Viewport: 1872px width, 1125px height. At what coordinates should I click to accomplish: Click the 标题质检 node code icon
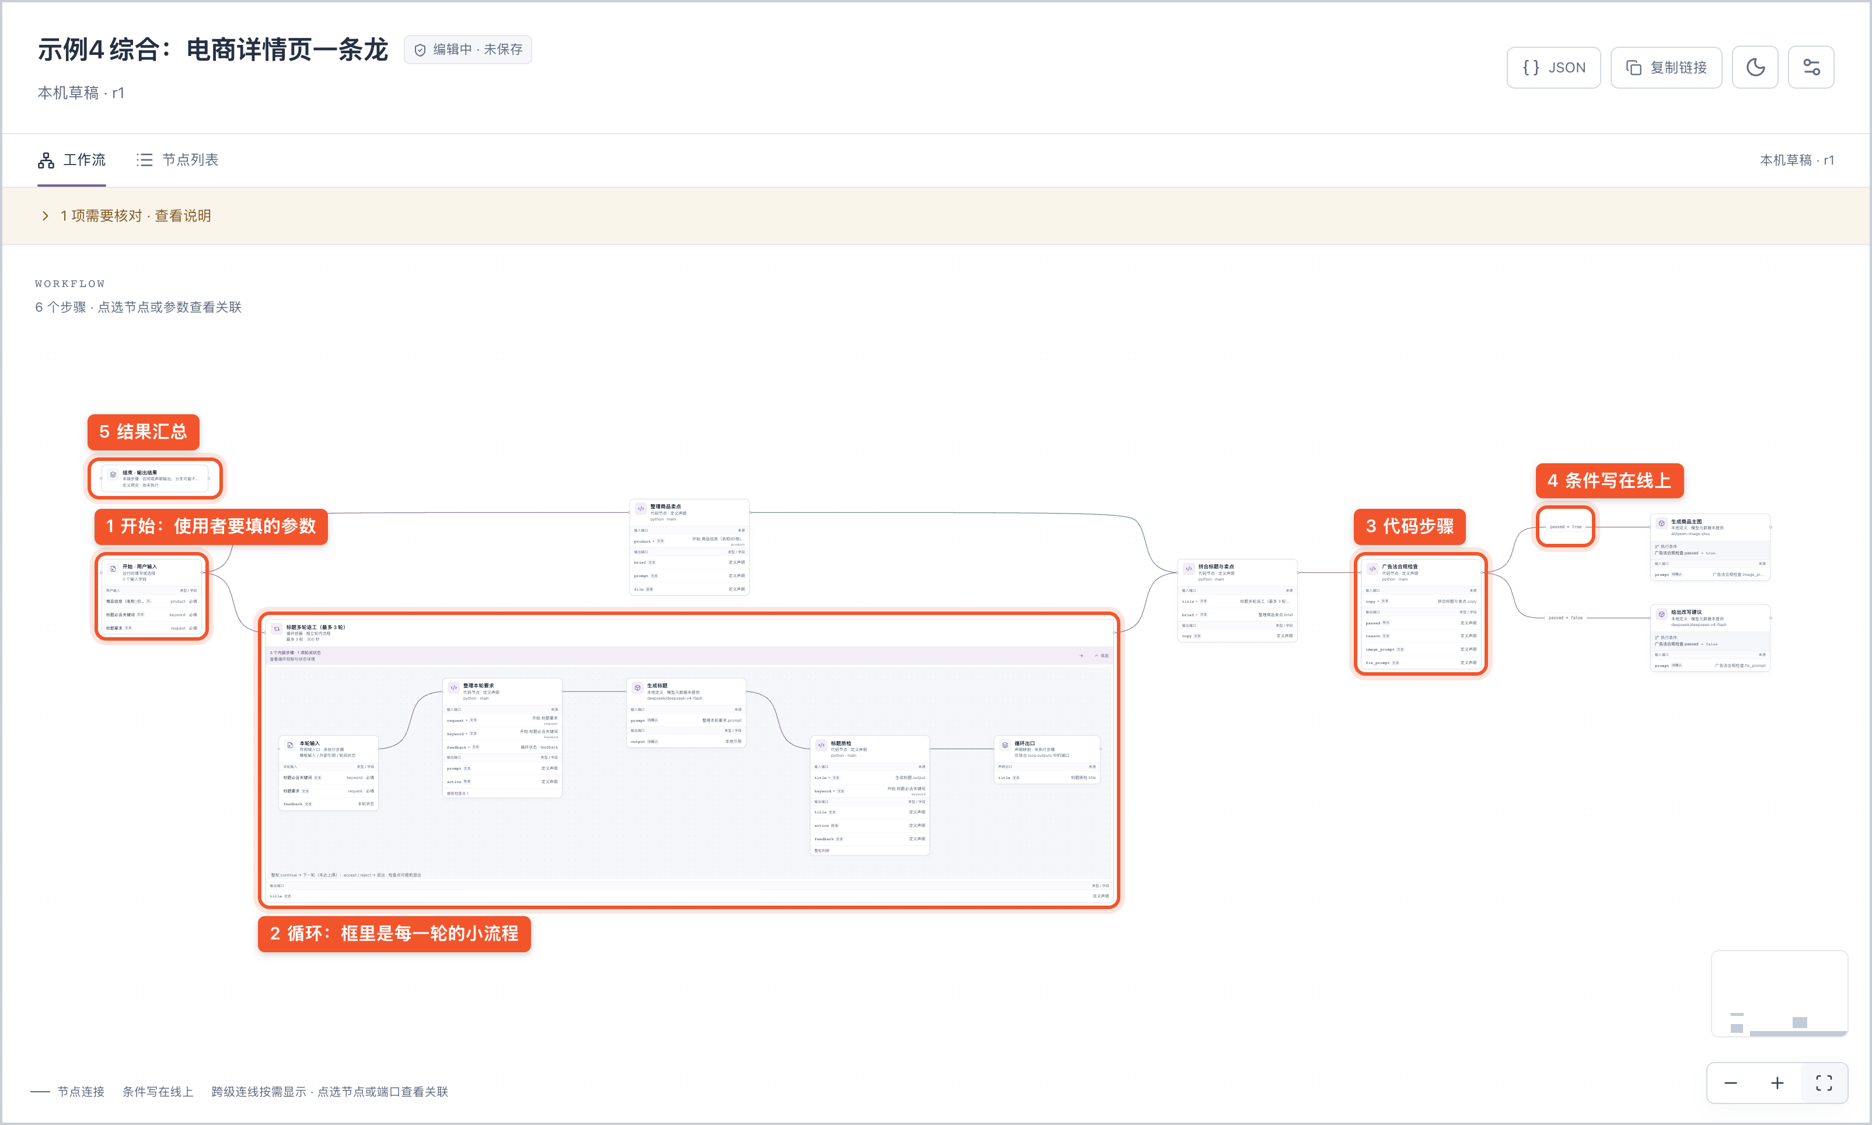click(821, 746)
